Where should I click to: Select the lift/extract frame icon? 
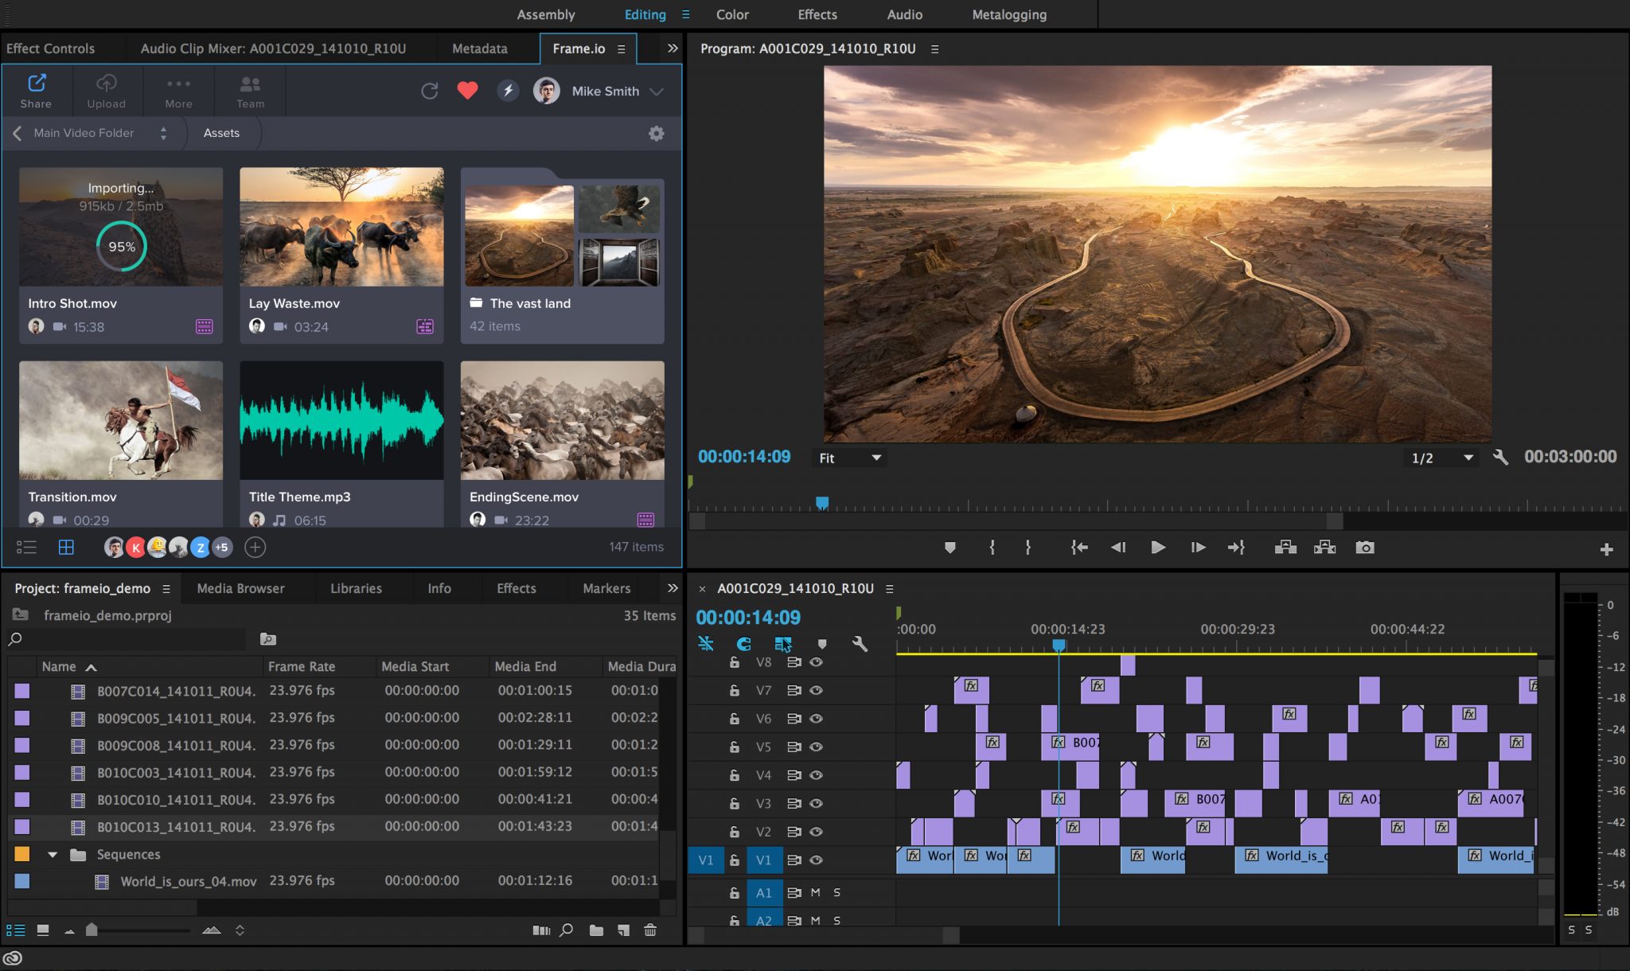[1285, 547]
